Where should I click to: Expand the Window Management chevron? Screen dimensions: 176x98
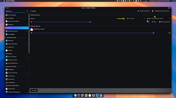click(x=27, y=92)
